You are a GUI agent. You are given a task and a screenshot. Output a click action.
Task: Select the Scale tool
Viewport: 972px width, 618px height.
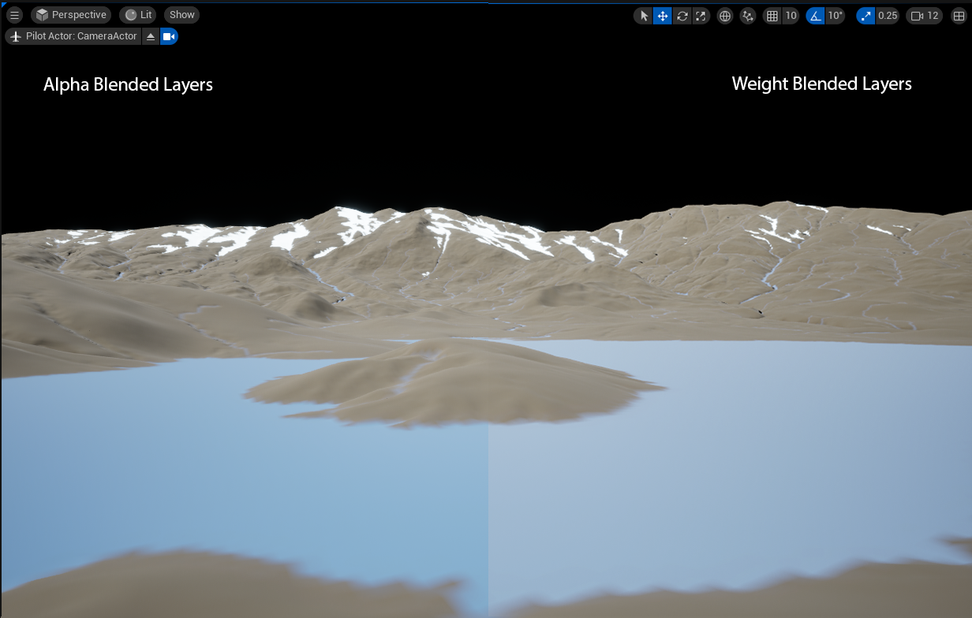coord(701,16)
